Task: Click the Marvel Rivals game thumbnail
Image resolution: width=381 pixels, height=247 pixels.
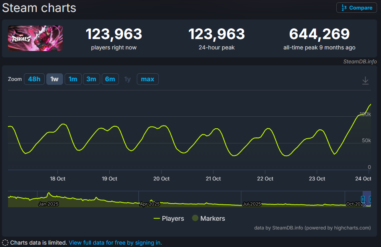Action: tap(35, 38)
